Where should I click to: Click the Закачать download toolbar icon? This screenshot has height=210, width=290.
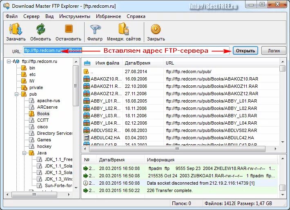[x=16, y=29]
